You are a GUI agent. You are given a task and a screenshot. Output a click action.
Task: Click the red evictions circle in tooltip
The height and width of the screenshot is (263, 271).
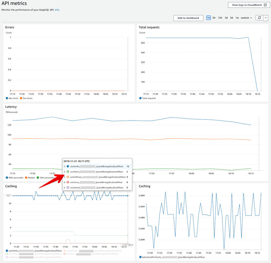point(68,182)
